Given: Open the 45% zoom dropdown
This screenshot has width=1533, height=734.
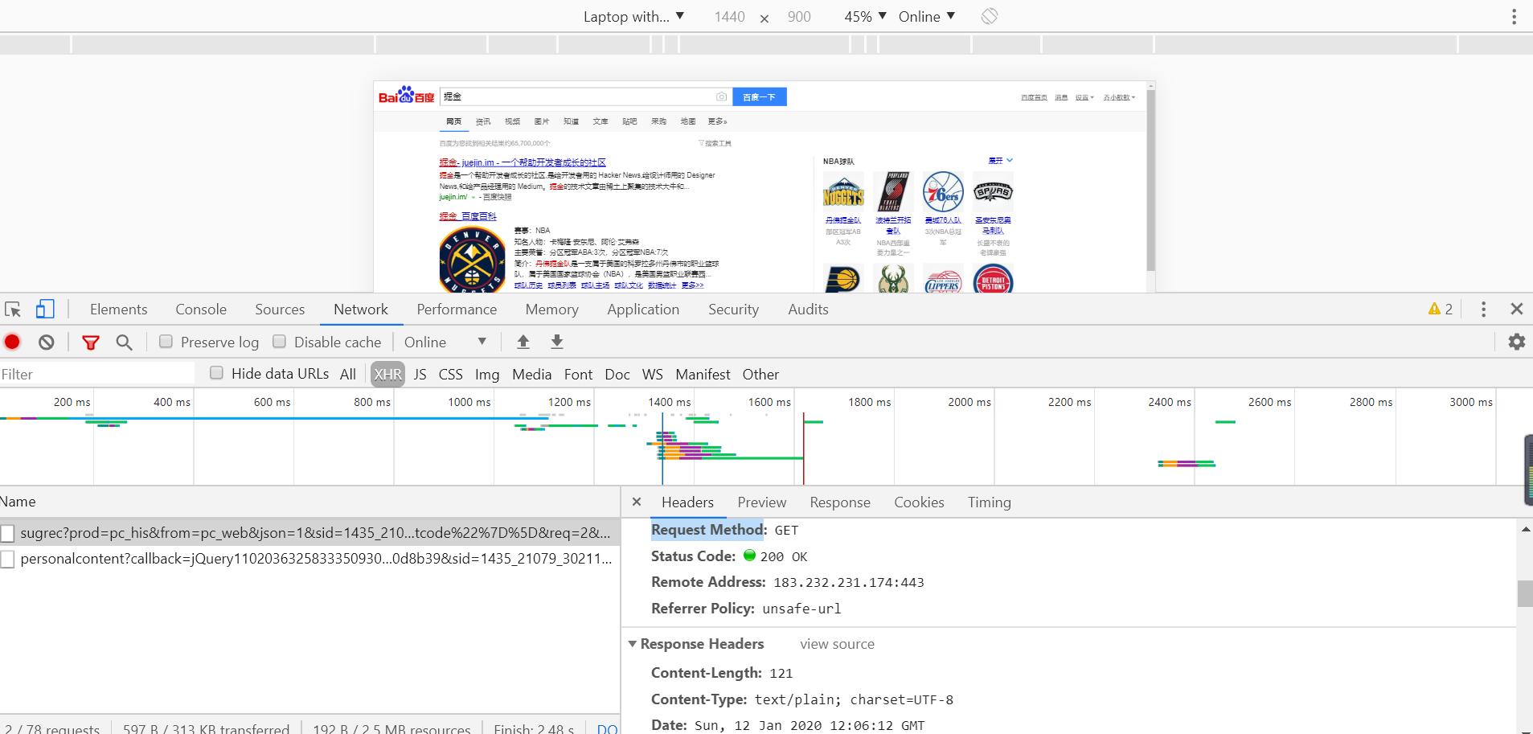Looking at the screenshot, I should tap(865, 16).
